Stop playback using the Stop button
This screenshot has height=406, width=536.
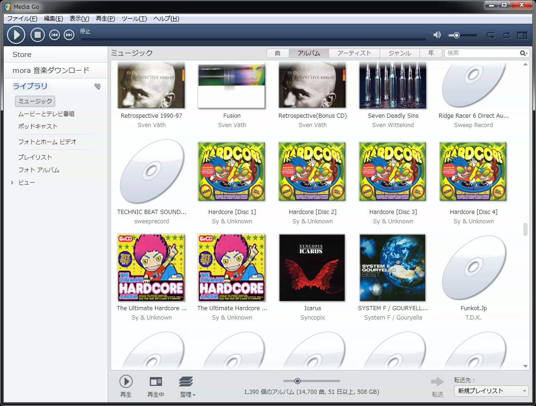point(37,35)
